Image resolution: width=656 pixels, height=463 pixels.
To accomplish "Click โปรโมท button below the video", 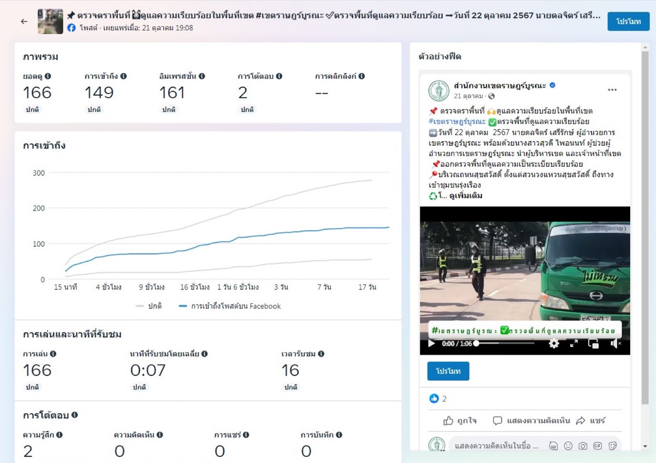I will (448, 371).
